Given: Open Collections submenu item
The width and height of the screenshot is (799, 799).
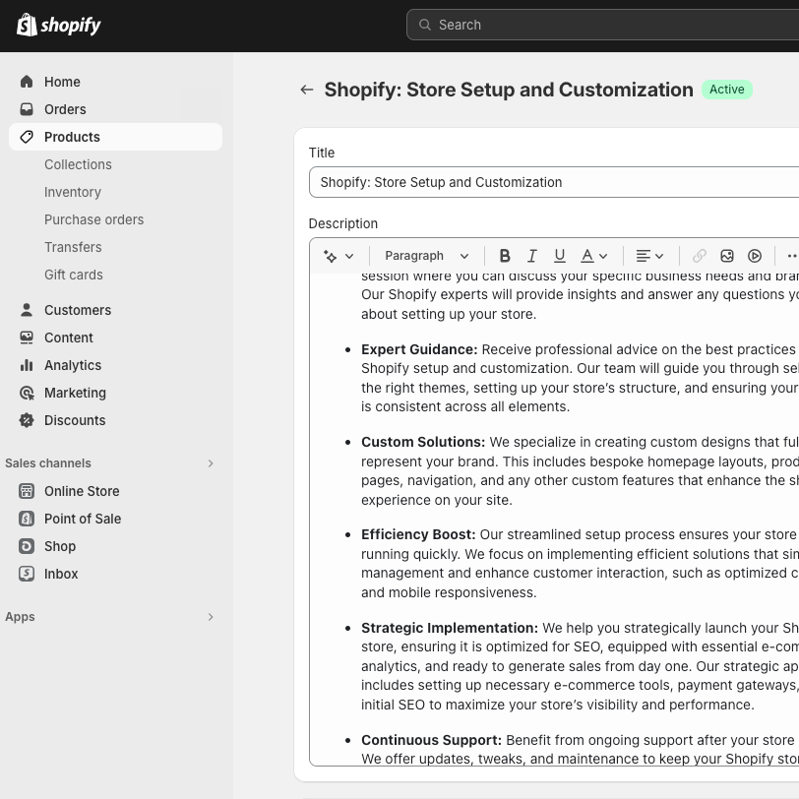Looking at the screenshot, I should [78, 164].
